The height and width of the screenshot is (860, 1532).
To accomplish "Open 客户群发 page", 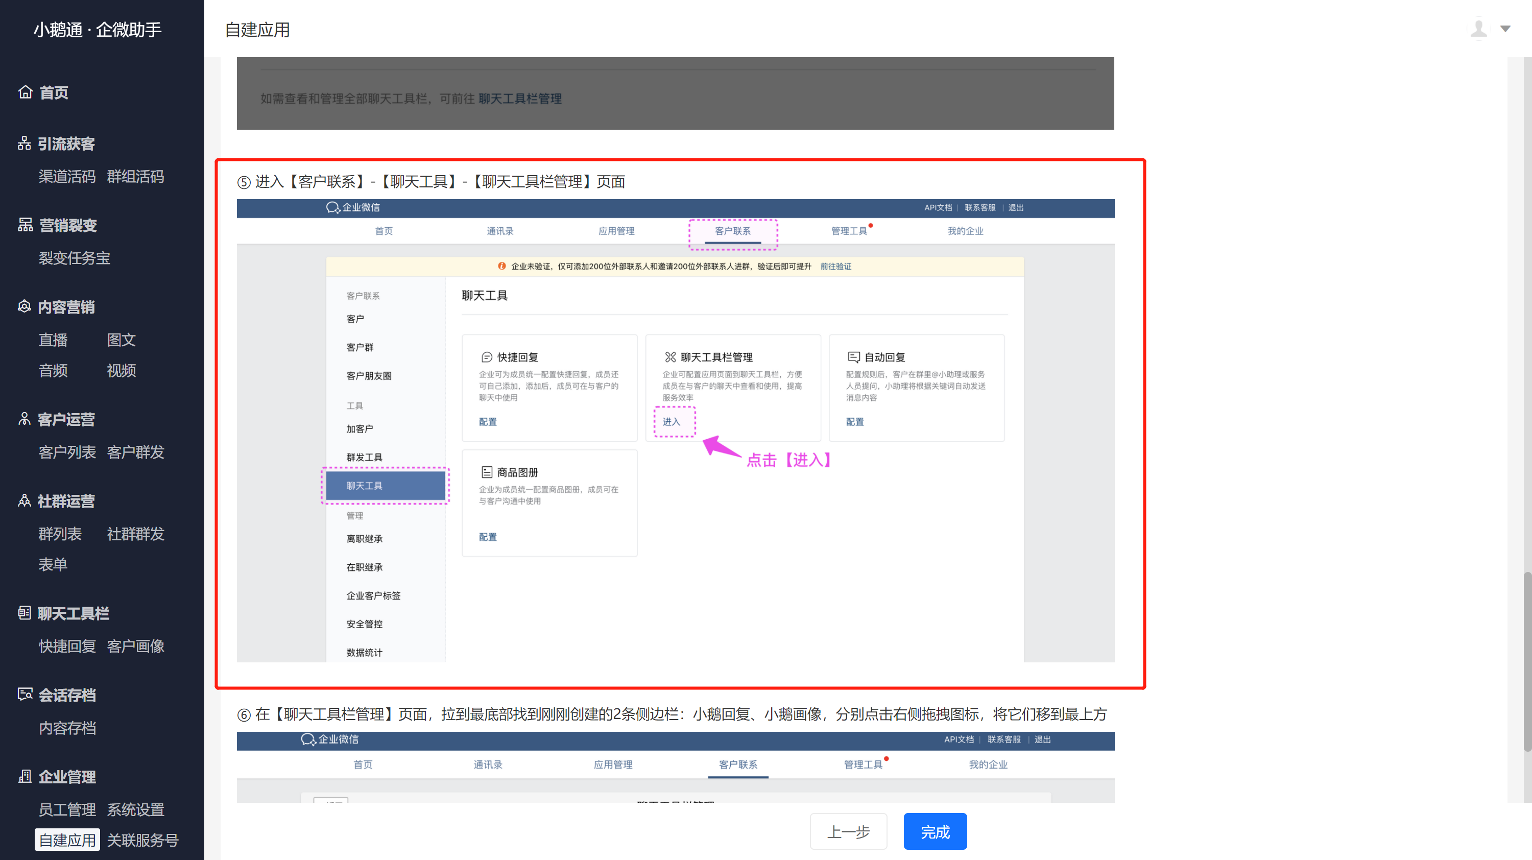I will tap(136, 452).
